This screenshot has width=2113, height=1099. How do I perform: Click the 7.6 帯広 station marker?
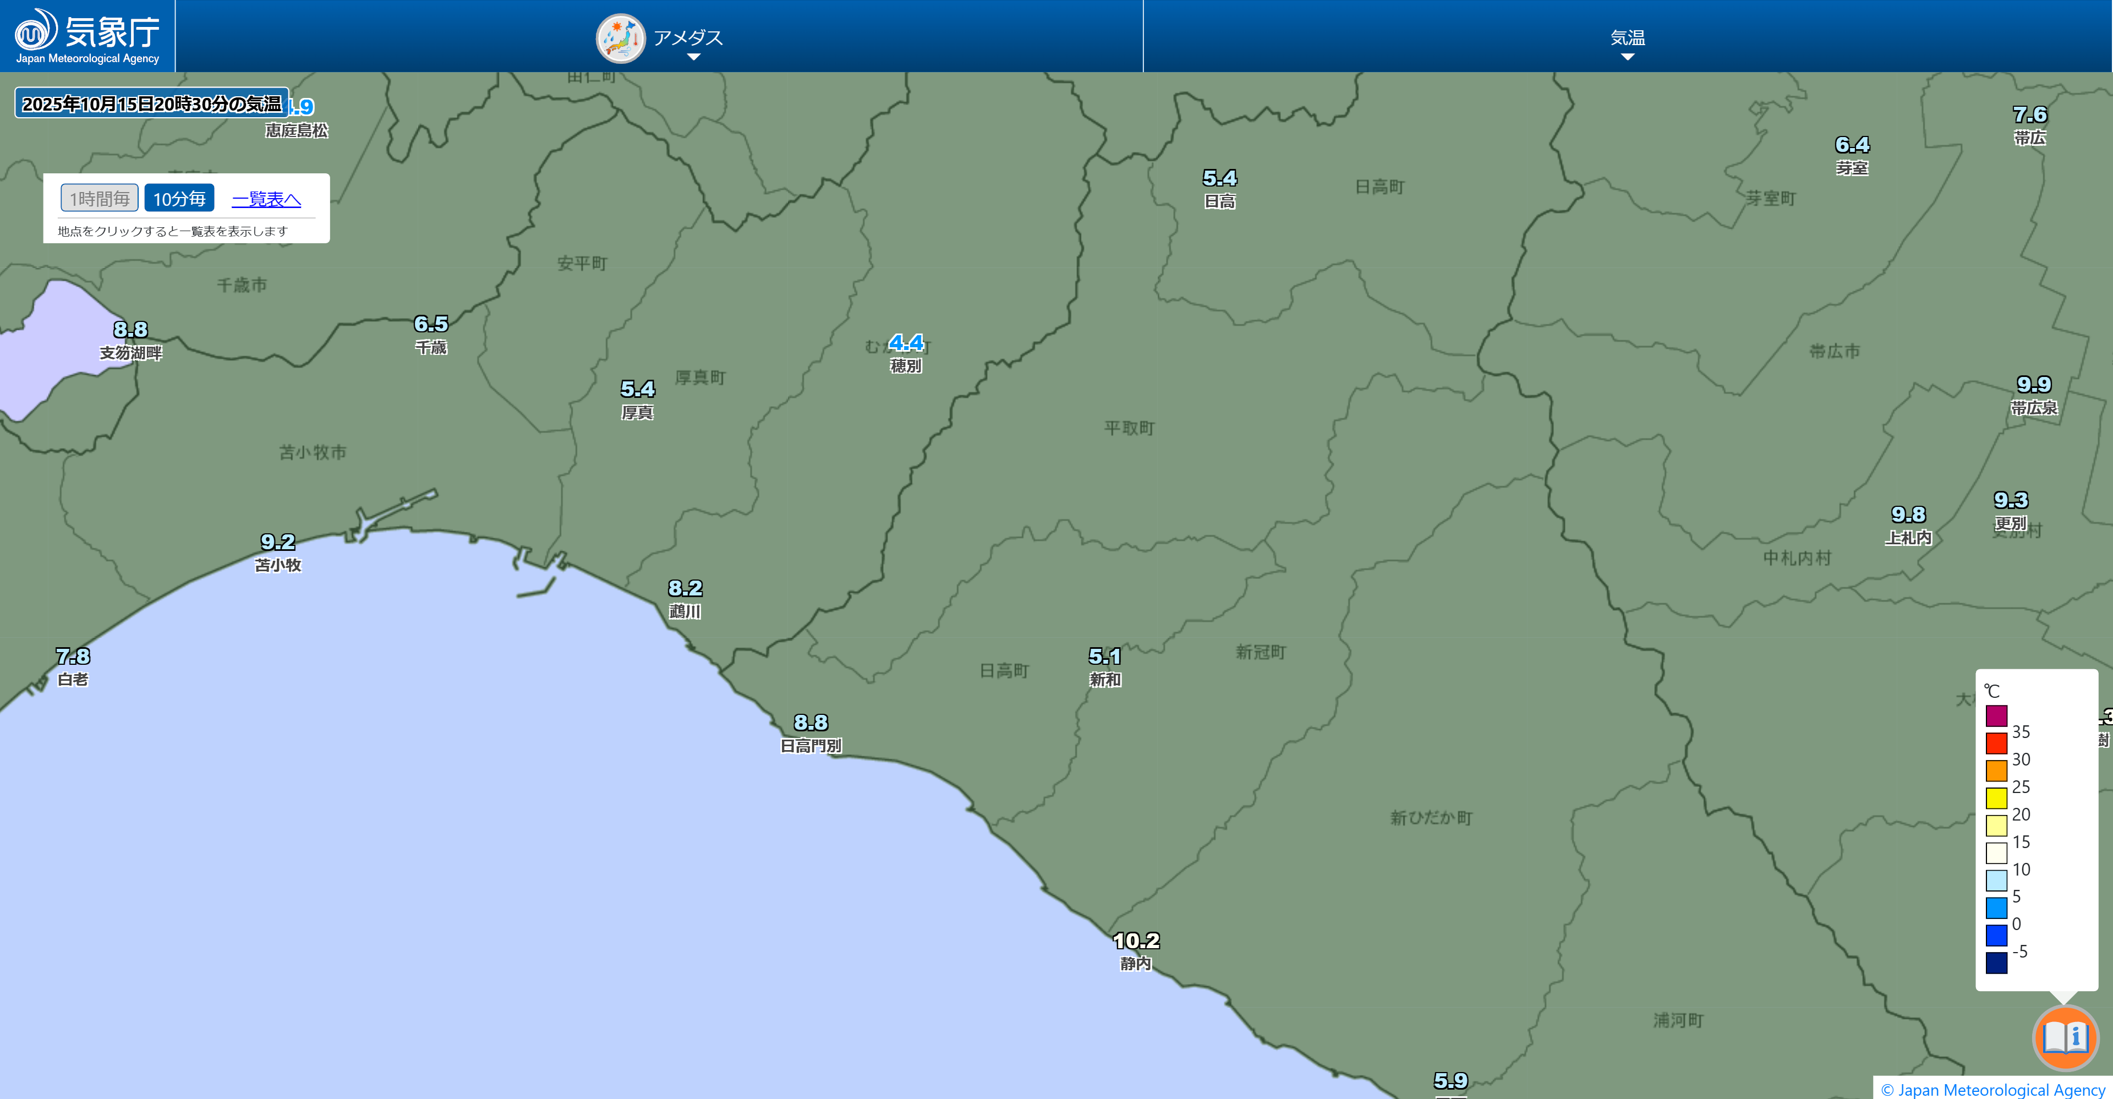[2029, 116]
